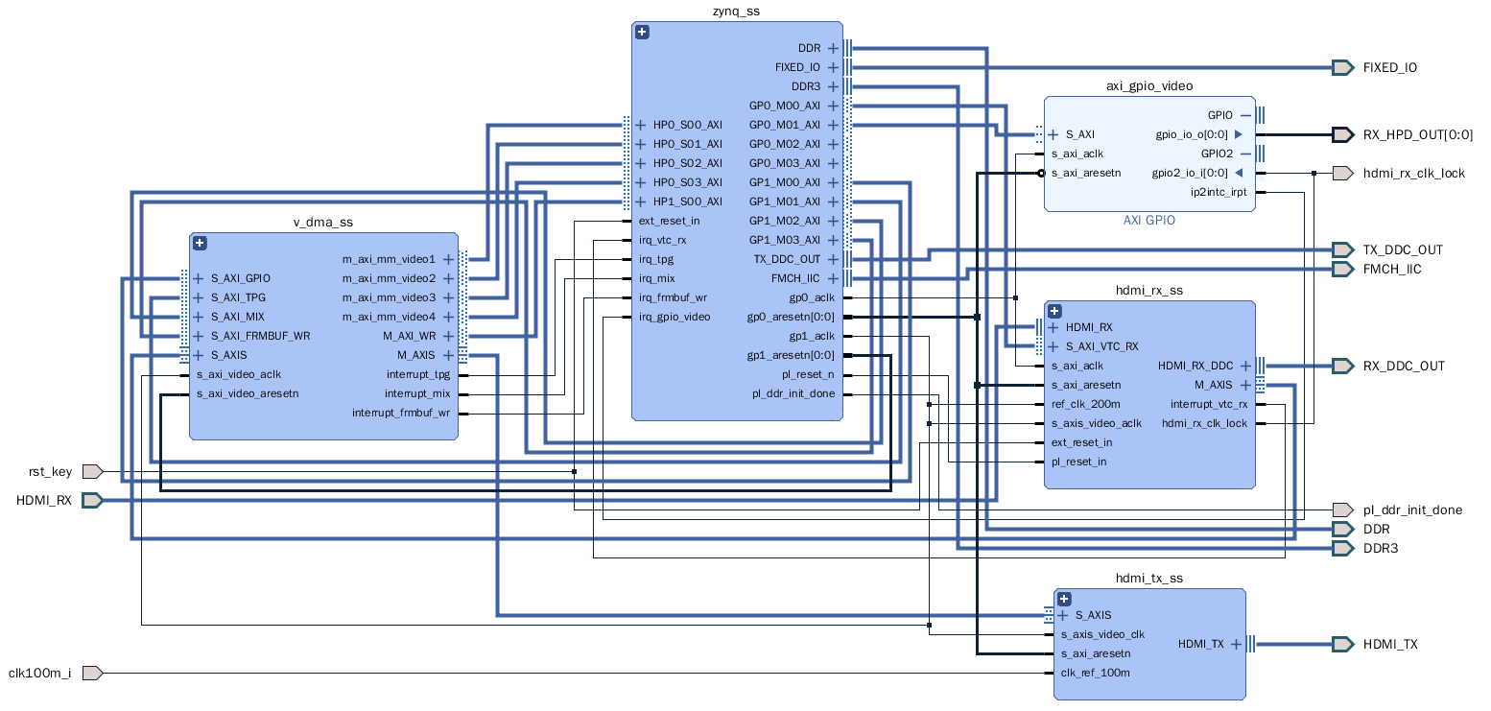This screenshot has width=1491, height=711.
Task: Click the gpio2_io_i[0:0] input arrow on axi_gpio_video
Action: tap(1238, 173)
